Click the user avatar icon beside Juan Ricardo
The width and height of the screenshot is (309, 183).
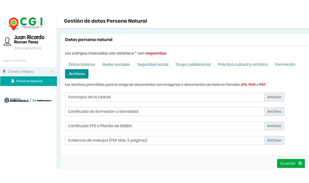tap(7, 42)
